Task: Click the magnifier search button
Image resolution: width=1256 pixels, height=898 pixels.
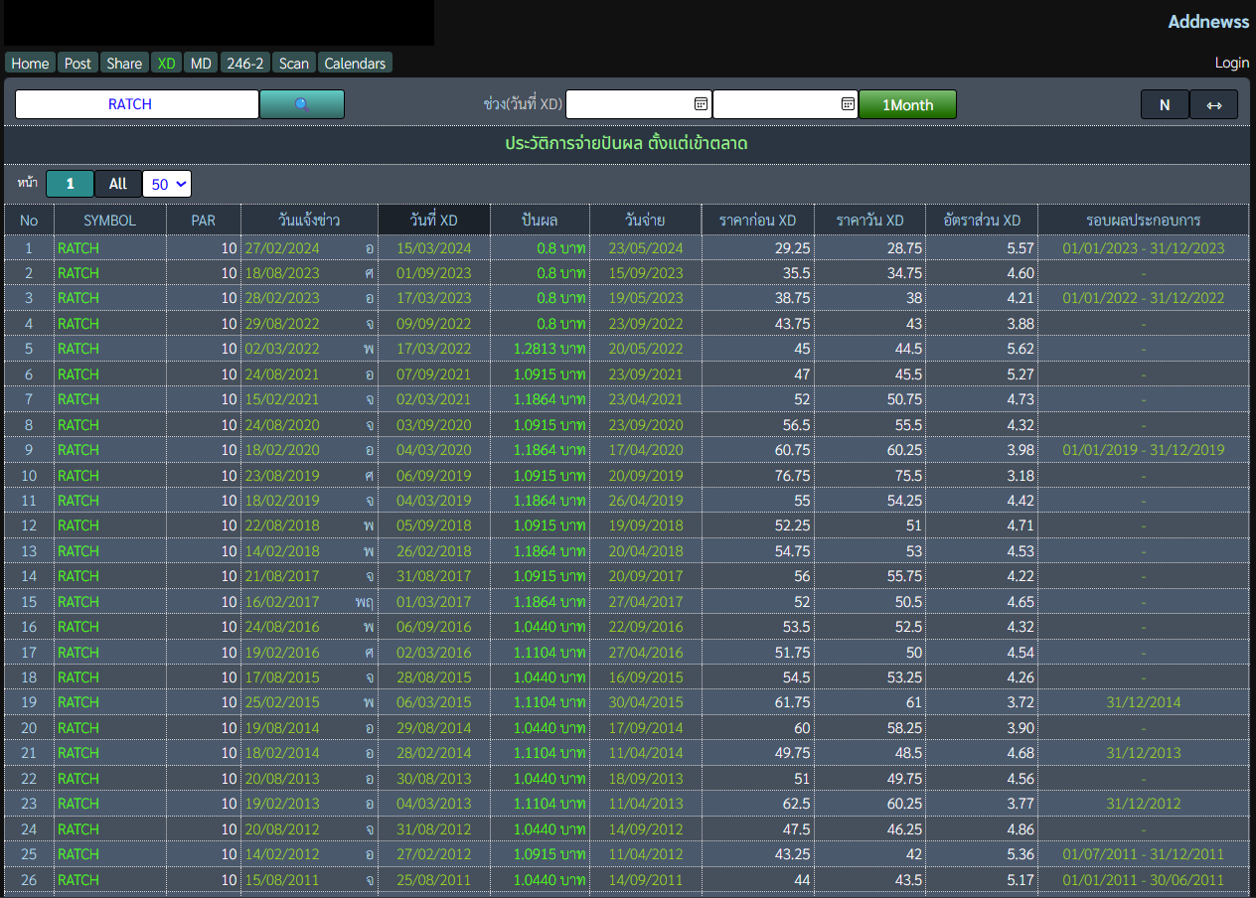Action: (302, 104)
